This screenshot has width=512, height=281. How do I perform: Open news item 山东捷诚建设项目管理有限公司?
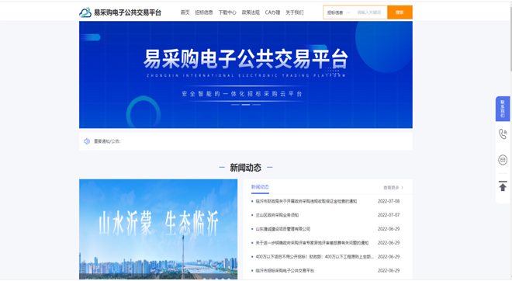click(x=283, y=229)
